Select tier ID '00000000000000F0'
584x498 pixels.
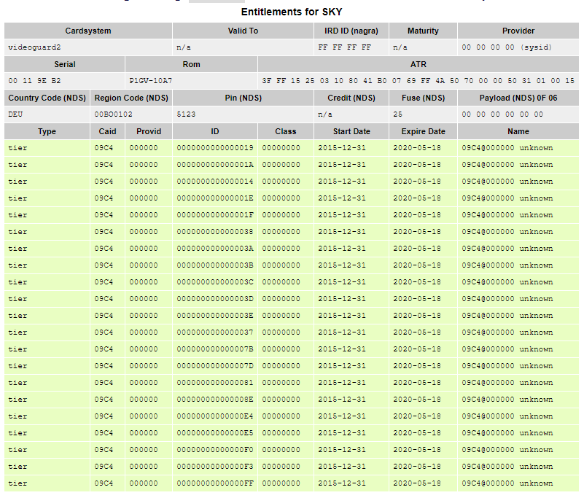pos(215,450)
